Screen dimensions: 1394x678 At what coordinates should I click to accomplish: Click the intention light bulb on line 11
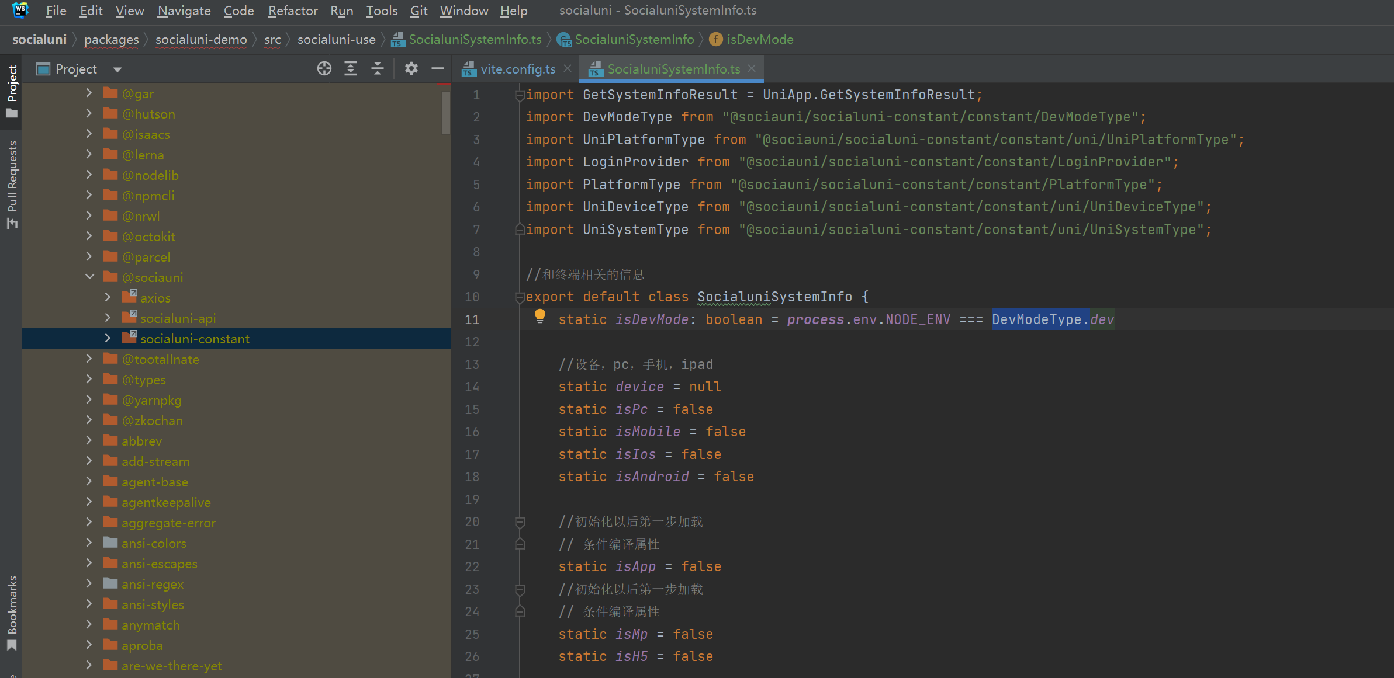(539, 316)
